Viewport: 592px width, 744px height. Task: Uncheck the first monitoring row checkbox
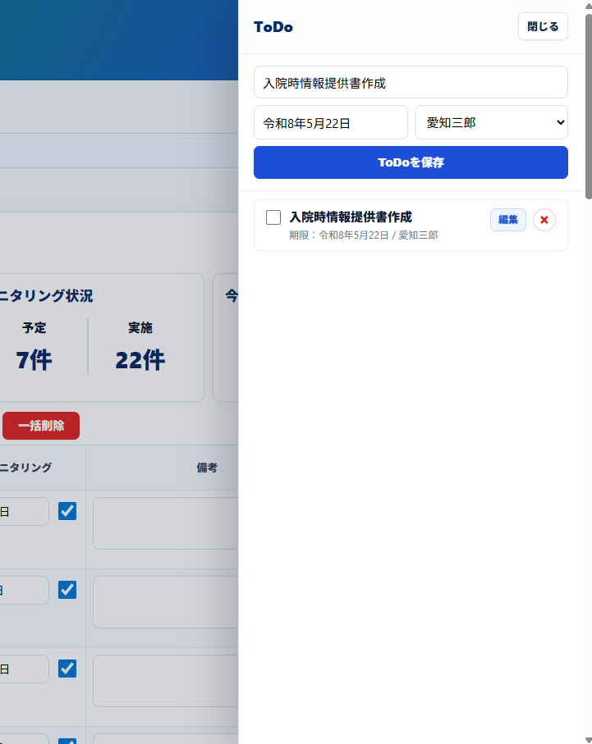pos(67,511)
